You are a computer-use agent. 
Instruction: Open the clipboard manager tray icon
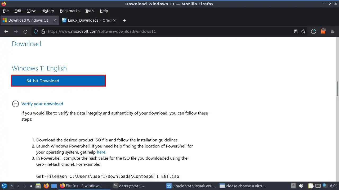(x=311, y=186)
